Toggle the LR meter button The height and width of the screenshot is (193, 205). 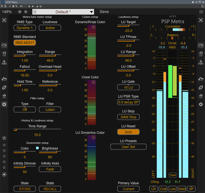(x=154, y=189)
